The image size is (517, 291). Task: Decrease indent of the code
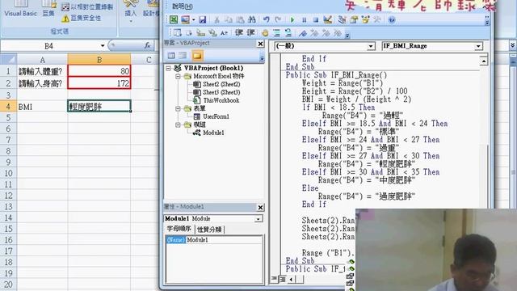point(250,32)
